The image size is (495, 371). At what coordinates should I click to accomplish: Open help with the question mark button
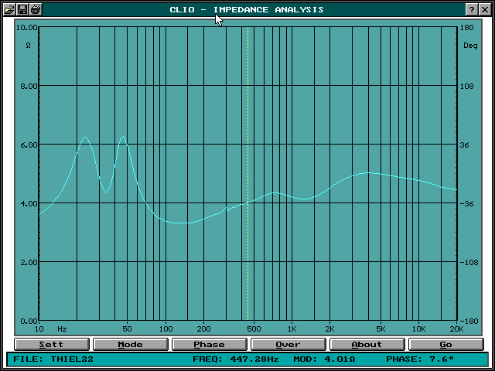(x=472, y=9)
